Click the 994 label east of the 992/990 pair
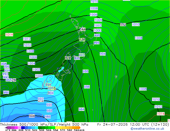The height and width of the screenshot is (131, 170). [x=103, y=54]
